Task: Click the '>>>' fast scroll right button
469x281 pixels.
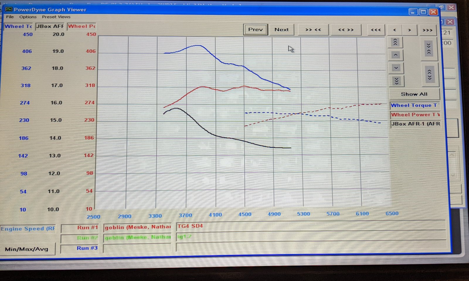Action: (x=427, y=30)
